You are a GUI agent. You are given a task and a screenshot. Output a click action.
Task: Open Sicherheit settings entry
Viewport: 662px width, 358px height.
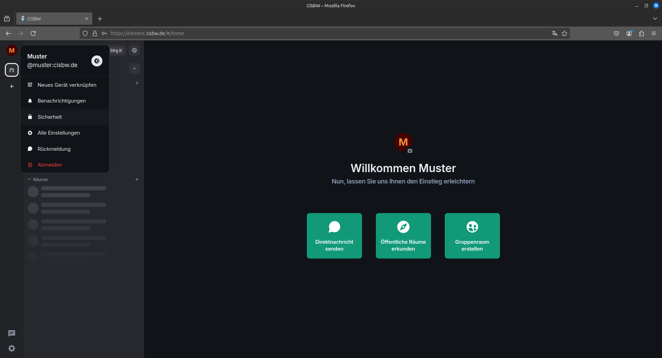click(x=50, y=117)
